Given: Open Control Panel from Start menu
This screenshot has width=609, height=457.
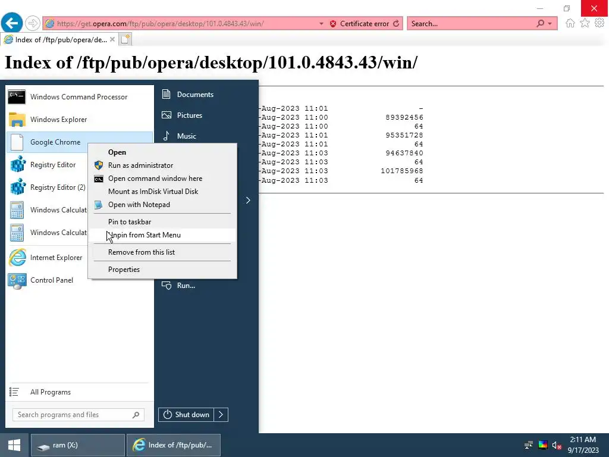Looking at the screenshot, I should click(x=47, y=280).
